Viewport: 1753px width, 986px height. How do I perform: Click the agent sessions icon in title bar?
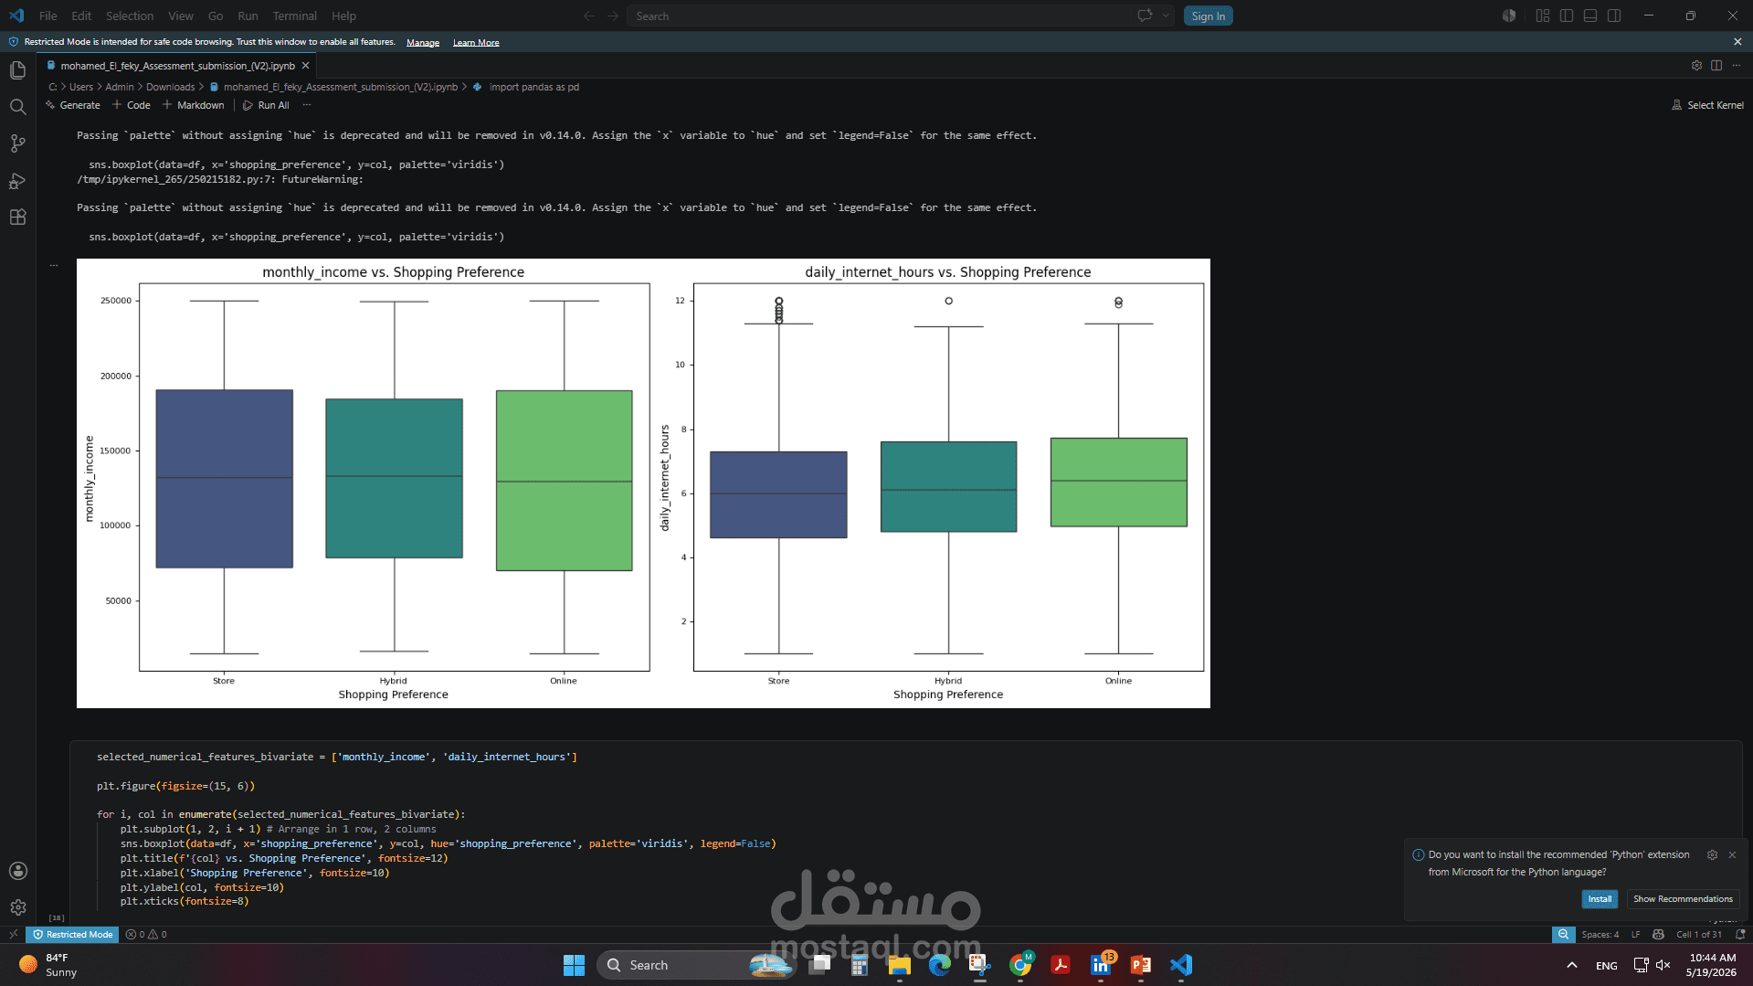(1509, 16)
